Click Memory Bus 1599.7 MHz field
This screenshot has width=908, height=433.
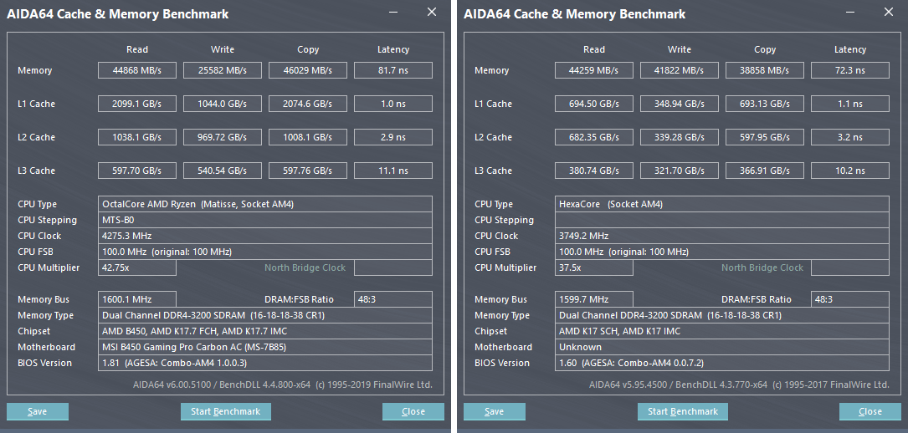(x=594, y=299)
